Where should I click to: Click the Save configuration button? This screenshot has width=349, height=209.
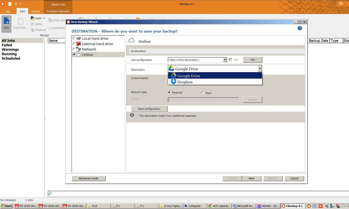point(149,109)
